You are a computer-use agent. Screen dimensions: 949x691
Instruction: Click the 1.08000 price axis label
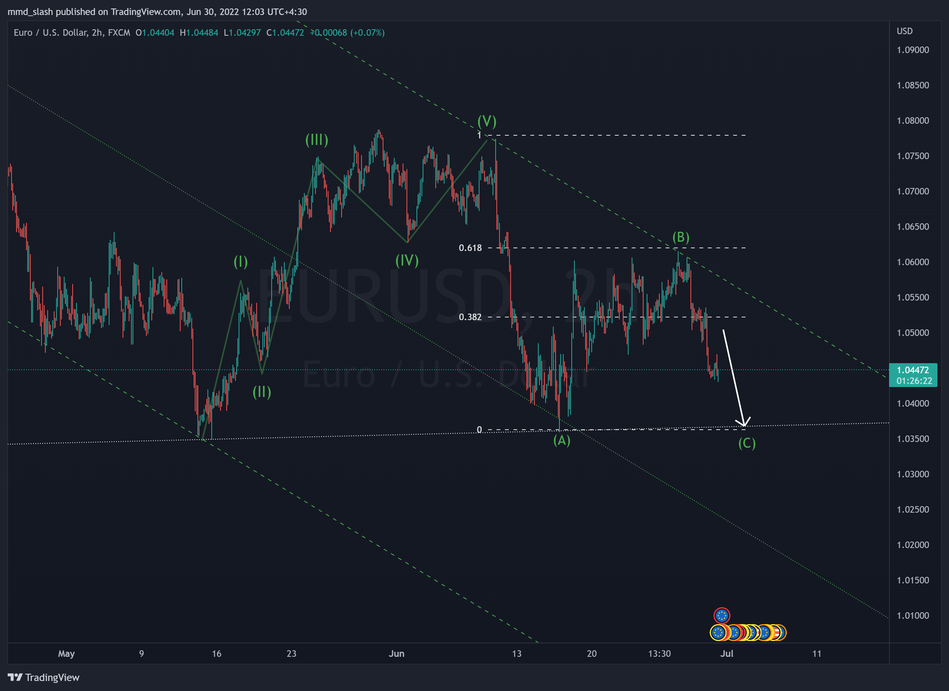[x=912, y=121]
